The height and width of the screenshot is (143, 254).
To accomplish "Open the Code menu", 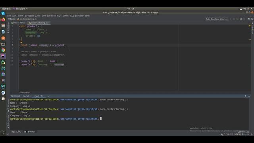I will coord(38,16).
